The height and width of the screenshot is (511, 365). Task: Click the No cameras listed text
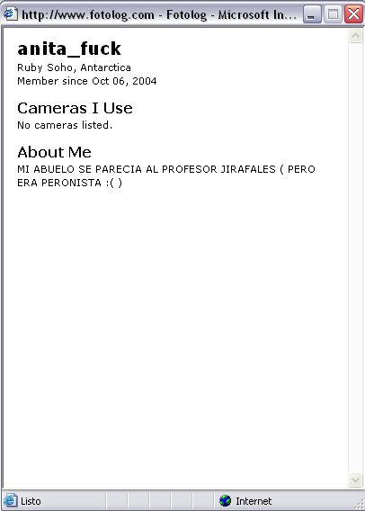(65, 125)
